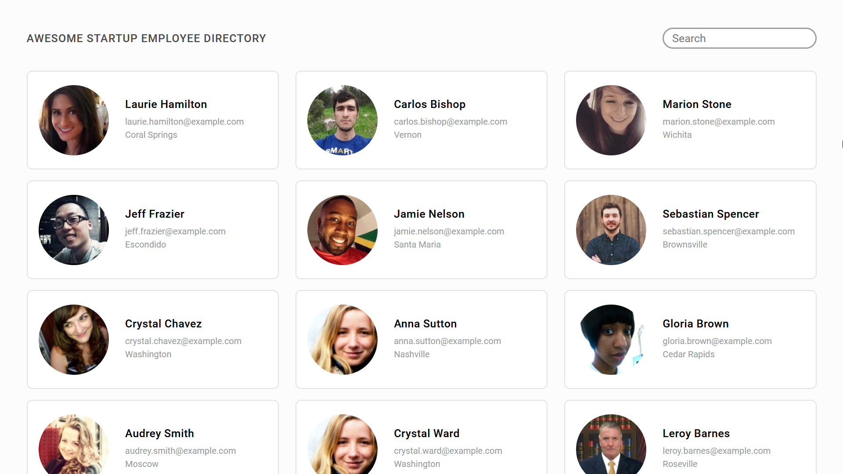Image resolution: width=843 pixels, height=474 pixels.
Task: Select the Jamie Nelson name heading
Action: (x=429, y=214)
